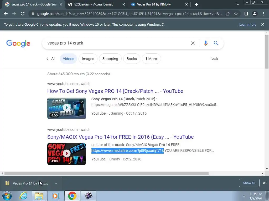Open a new browser tab
The width and height of the screenshot is (269, 201).
point(196,5)
